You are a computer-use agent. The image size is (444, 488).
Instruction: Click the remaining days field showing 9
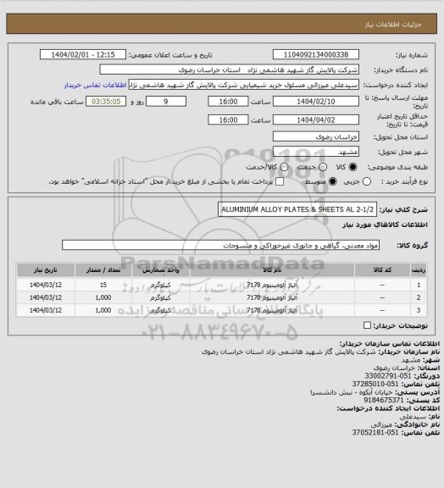(x=166, y=102)
